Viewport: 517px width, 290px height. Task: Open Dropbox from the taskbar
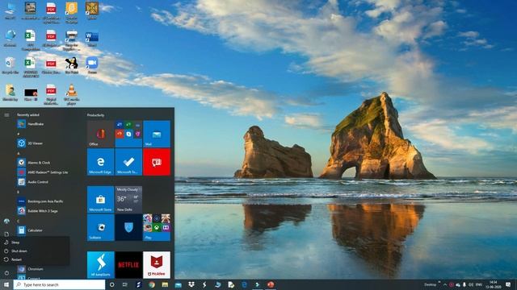pos(191,284)
